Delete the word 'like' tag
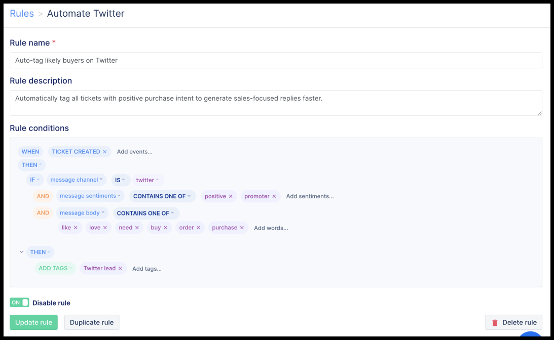The image size is (554, 340). 75,228
